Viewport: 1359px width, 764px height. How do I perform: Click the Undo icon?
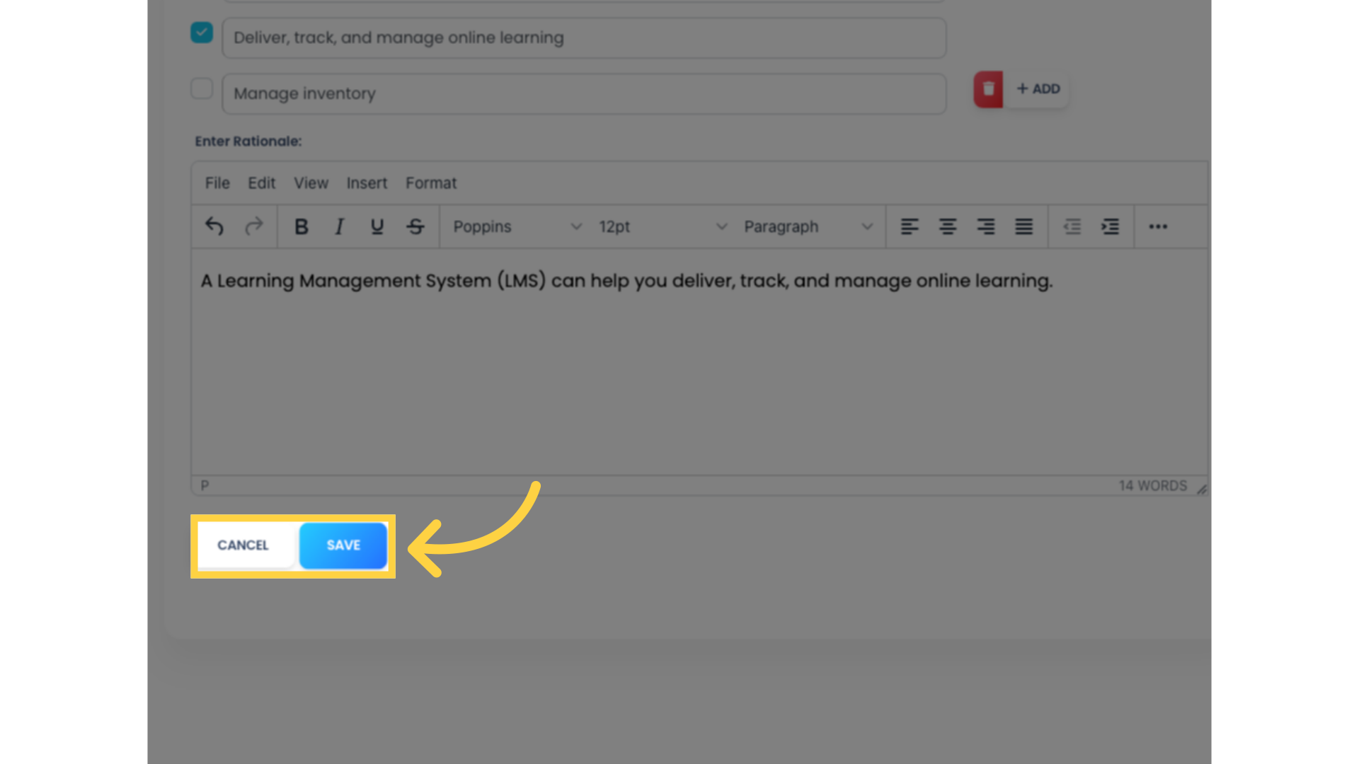(214, 226)
